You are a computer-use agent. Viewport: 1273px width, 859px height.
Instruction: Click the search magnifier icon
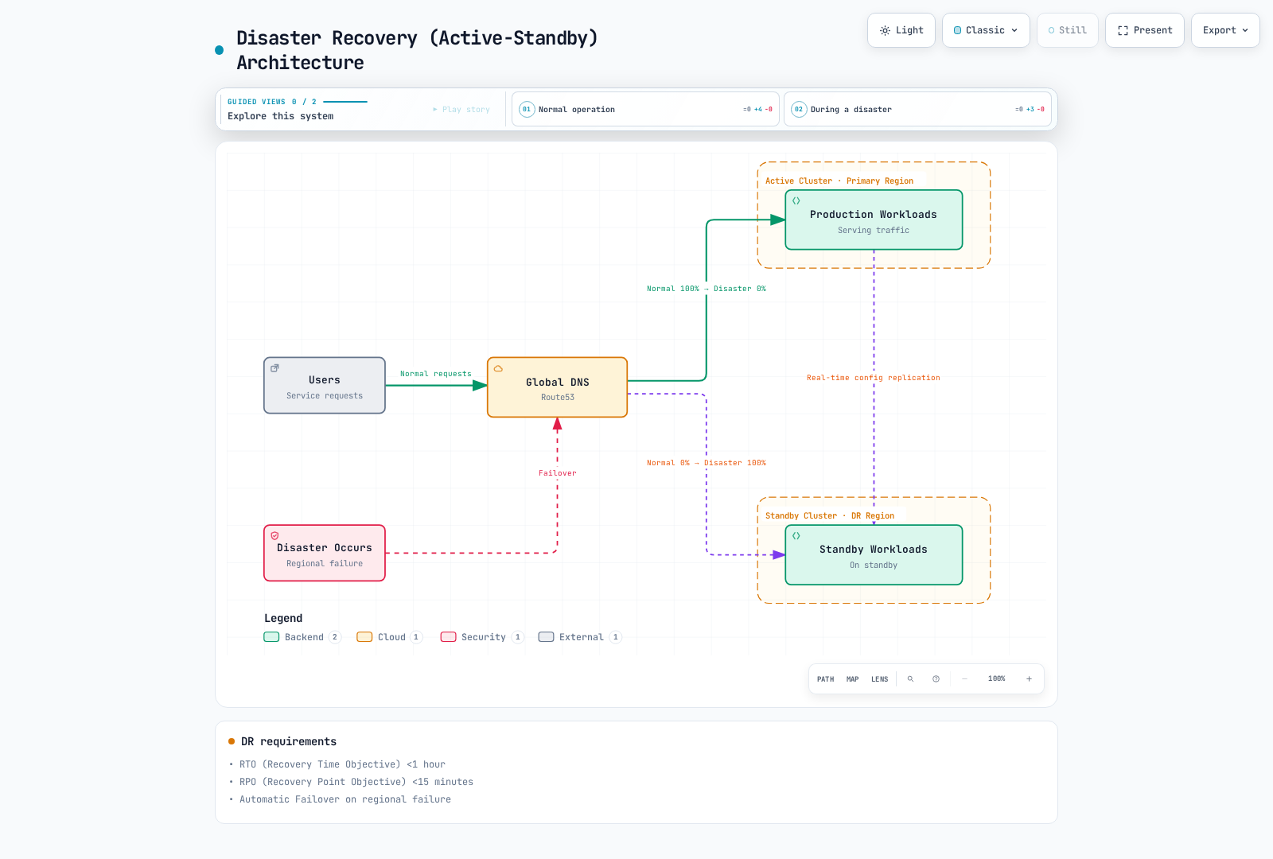click(x=910, y=679)
